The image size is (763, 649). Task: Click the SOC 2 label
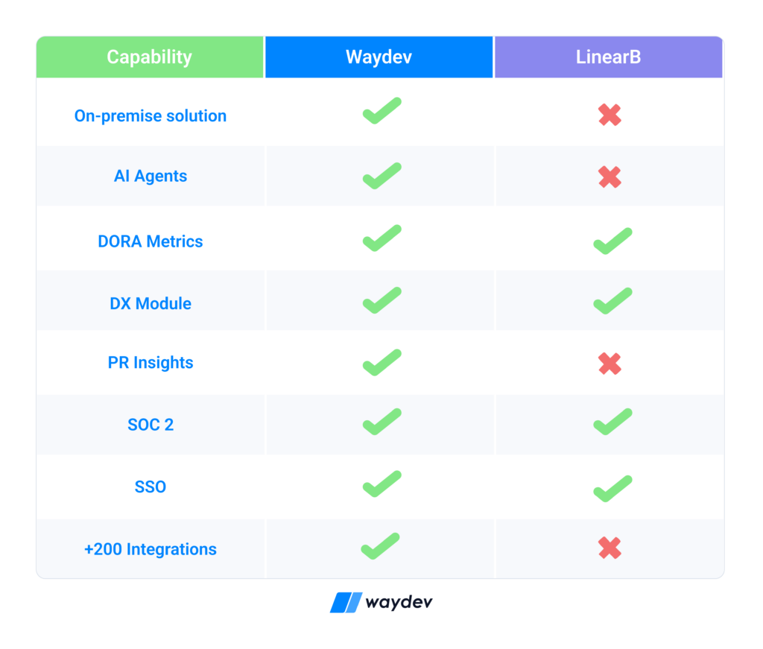coord(151,425)
